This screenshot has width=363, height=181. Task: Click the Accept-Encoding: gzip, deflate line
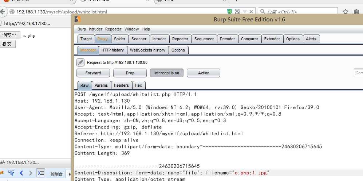[118, 127]
